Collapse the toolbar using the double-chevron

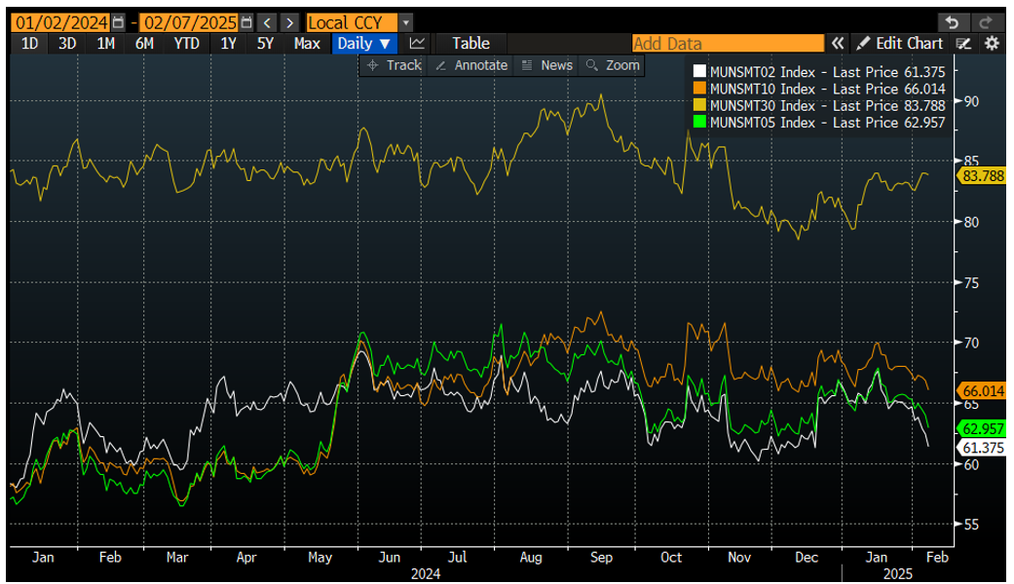click(838, 43)
